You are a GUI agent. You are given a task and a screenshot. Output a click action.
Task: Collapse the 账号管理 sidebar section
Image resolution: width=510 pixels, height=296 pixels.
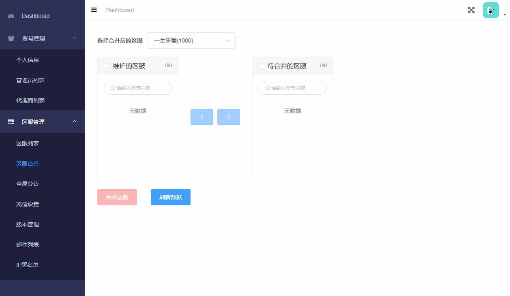pyautogui.click(x=74, y=38)
